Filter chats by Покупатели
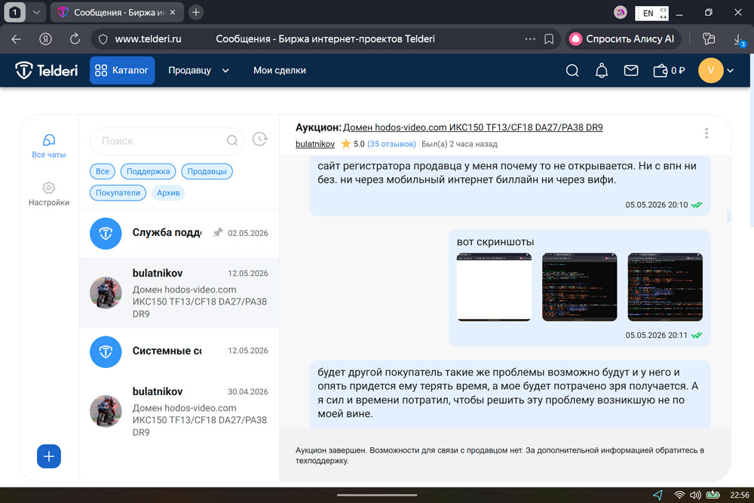The height and width of the screenshot is (503, 754). (118, 193)
